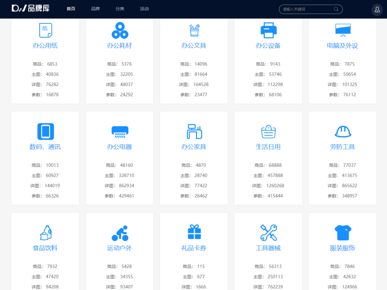Viewport: 387px width, 290px height.
Task: Click the 办公电器 air conditioner icon
Action: pos(120,131)
